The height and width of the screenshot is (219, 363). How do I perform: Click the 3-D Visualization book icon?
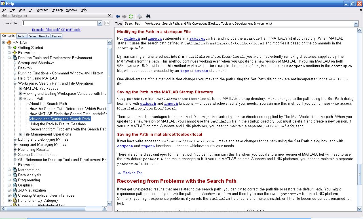point(15,190)
